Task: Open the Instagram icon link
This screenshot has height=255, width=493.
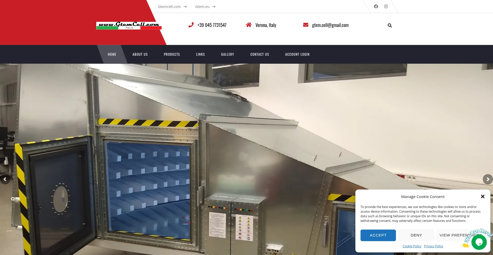Action: click(x=386, y=6)
